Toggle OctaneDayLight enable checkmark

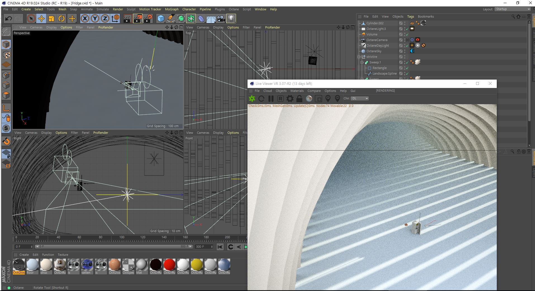click(x=407, y=46)
